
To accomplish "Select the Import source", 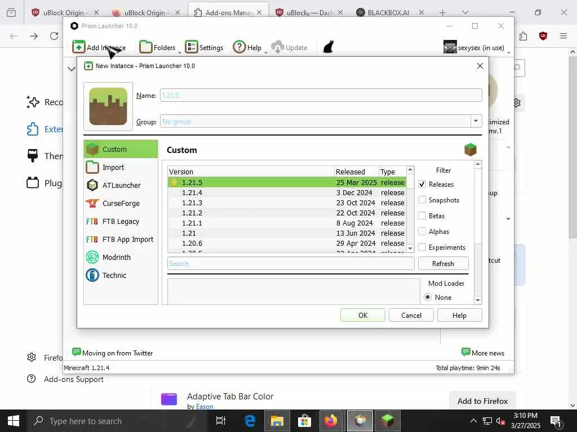I will (121, 167).
